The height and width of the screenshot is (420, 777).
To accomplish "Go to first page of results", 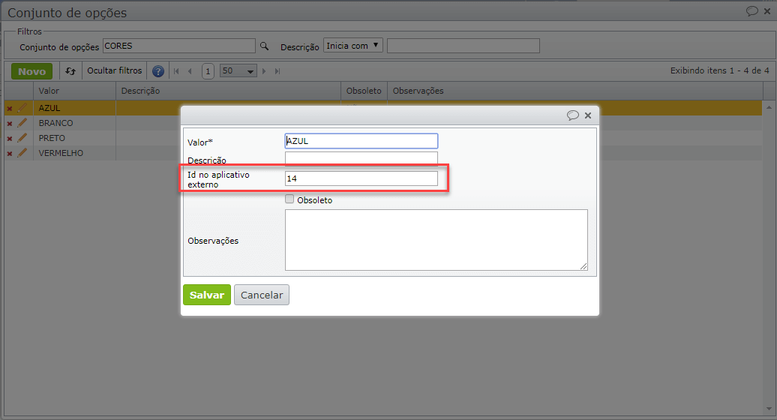I will pos(176,71).
